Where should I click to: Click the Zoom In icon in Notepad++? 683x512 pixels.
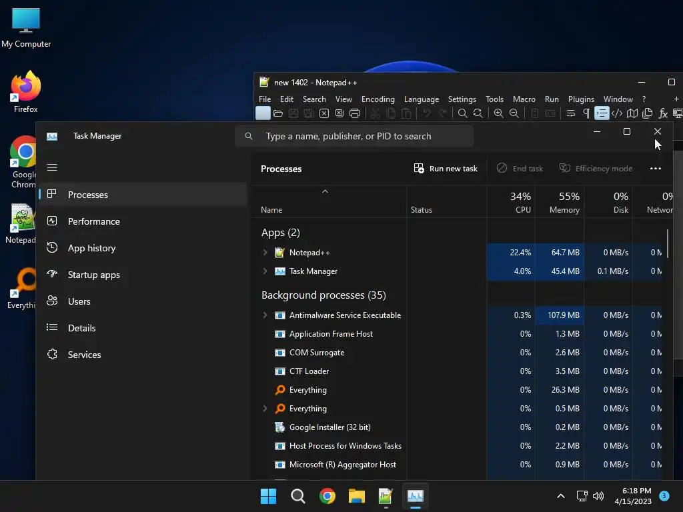[499, 113]
